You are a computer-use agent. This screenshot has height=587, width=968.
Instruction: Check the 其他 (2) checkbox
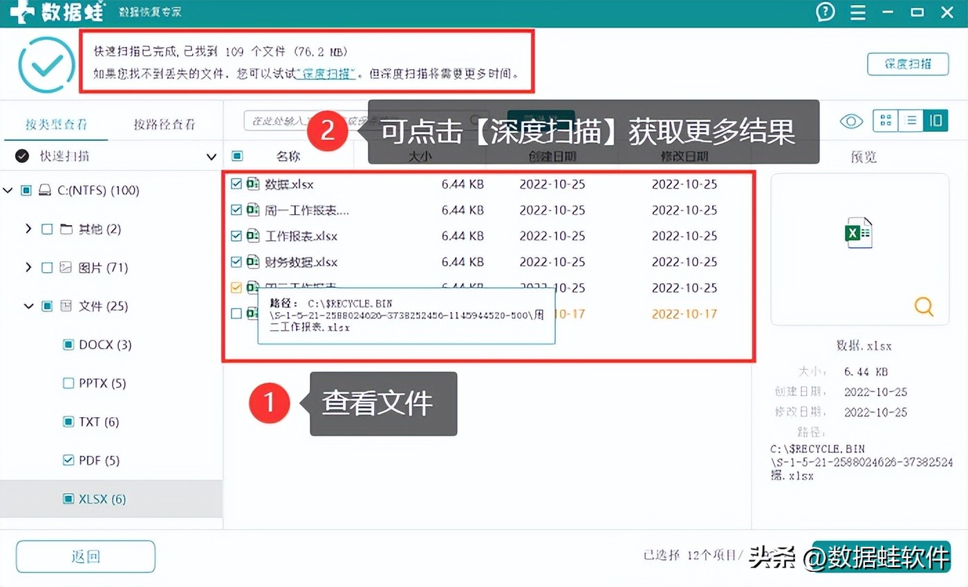tap(47, 229)
